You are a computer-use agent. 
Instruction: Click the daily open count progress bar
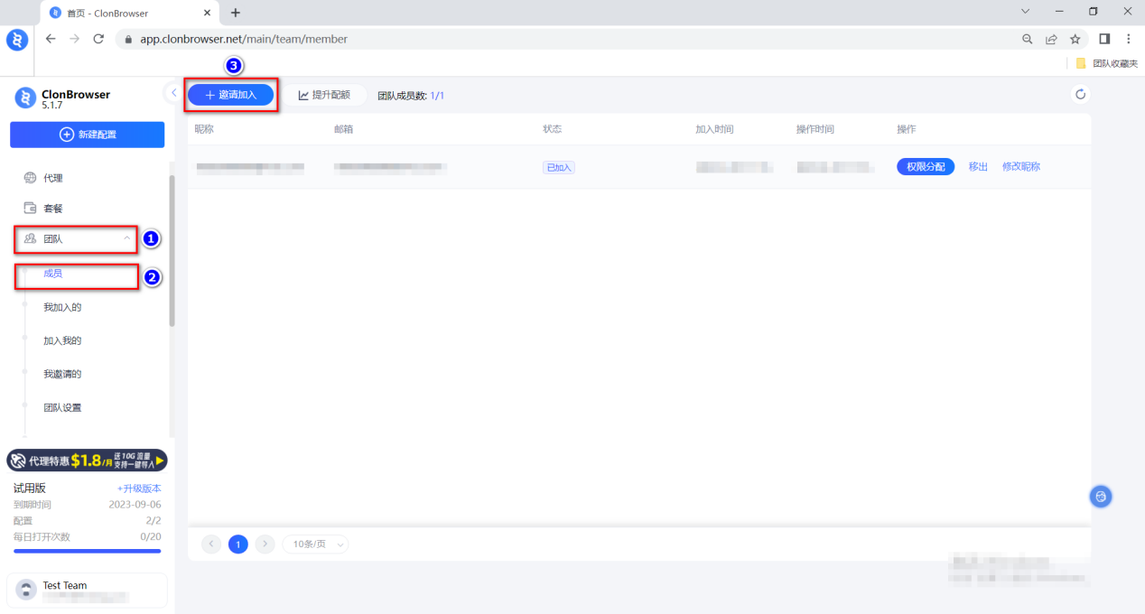(x=87, y=551)
